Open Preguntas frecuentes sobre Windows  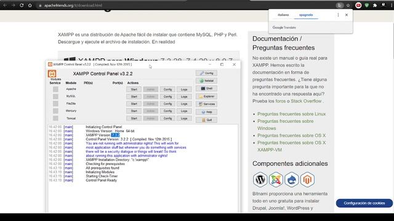pyautogui.click(x=286, y=125)
